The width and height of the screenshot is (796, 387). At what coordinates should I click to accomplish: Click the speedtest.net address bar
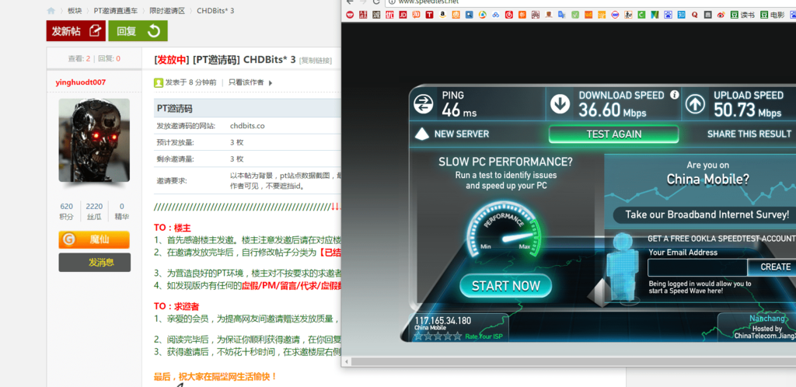(592, 2)
